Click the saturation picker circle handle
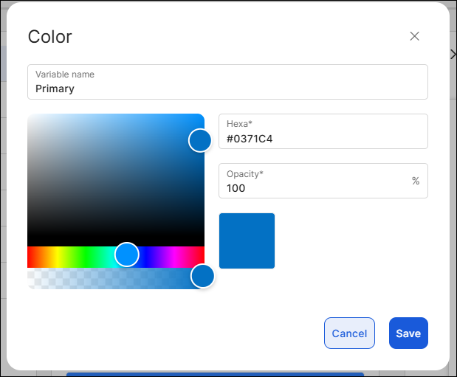 click(x=200, y=140)
